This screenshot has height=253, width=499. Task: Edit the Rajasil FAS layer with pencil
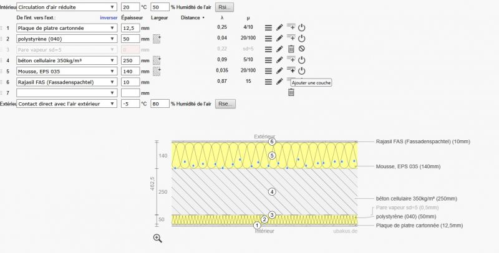(x=279, y=82)
